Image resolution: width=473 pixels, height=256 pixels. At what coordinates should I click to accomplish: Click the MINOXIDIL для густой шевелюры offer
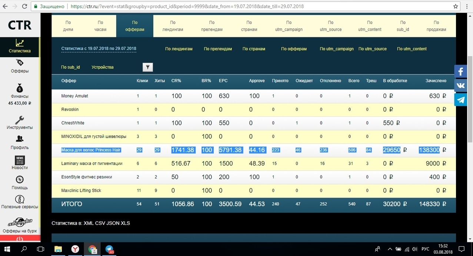tap(94, 136)
